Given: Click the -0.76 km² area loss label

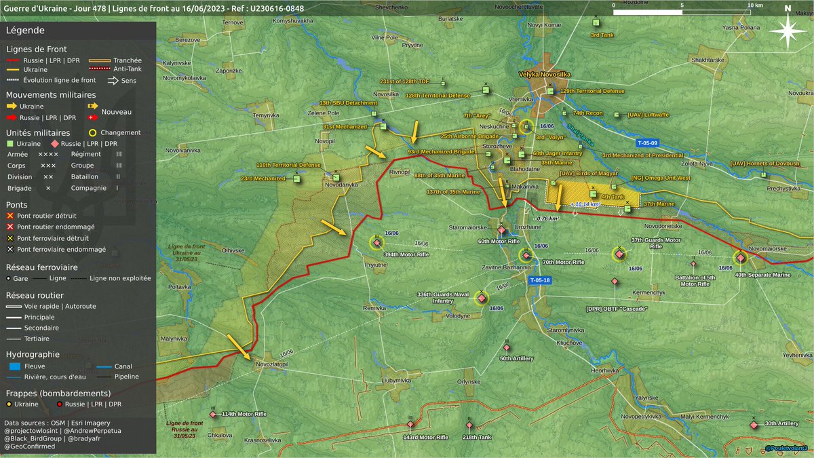Looking at the screenshot, I should (x=546, y=218).
